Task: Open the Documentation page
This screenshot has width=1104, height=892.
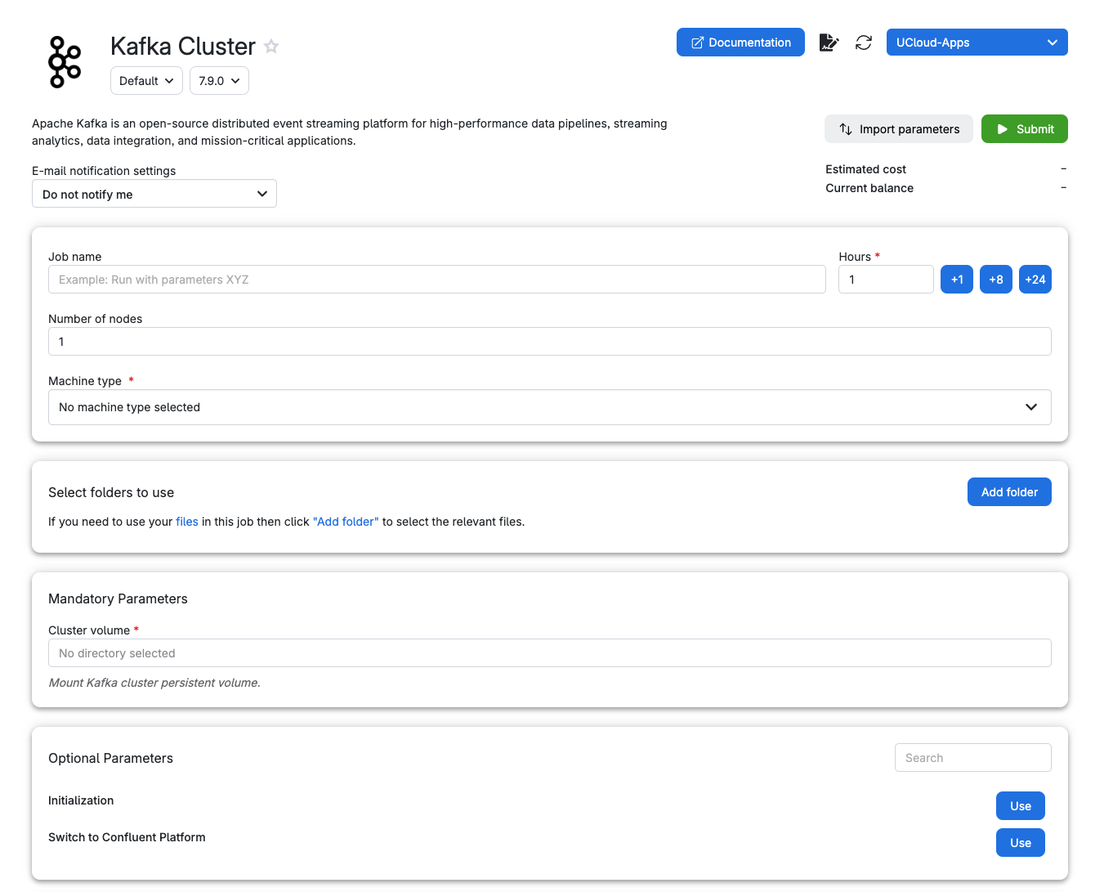Action: point(740,43)
